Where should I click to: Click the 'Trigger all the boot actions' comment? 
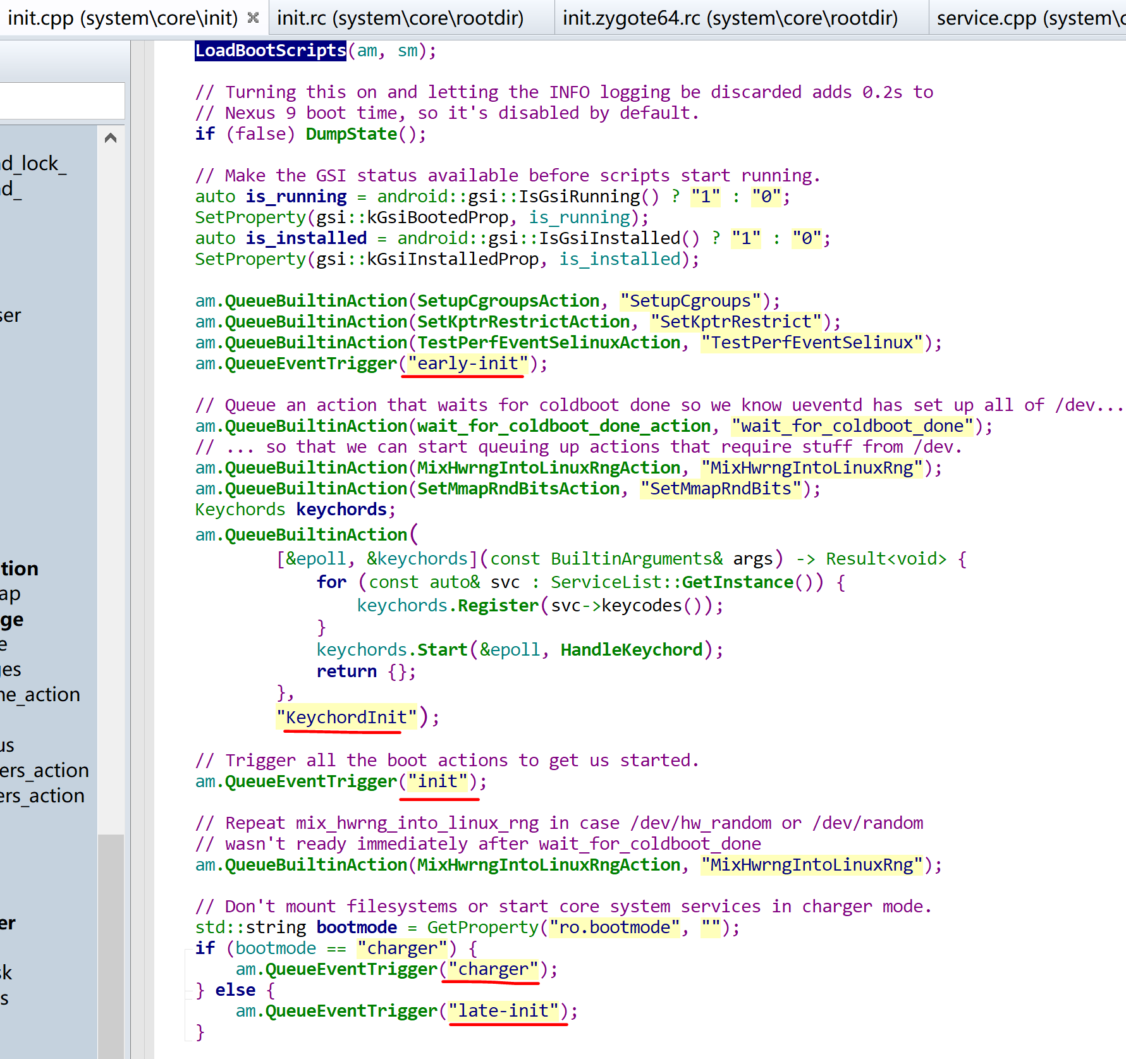447,761
